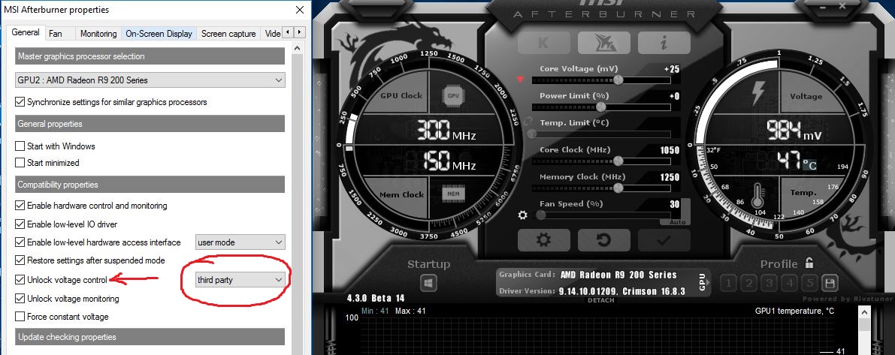Image resolution: width=895 pixels, height=355 pixels.
Task: Click the tab strip right arrow
Action: pos(299,32)
